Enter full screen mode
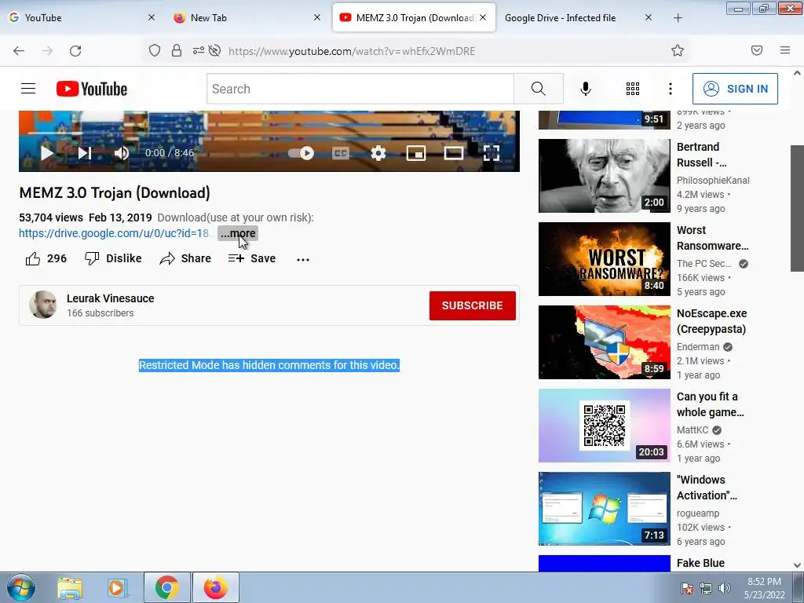Viewport: 804px width, 603px height. click(x=492, y=153)
